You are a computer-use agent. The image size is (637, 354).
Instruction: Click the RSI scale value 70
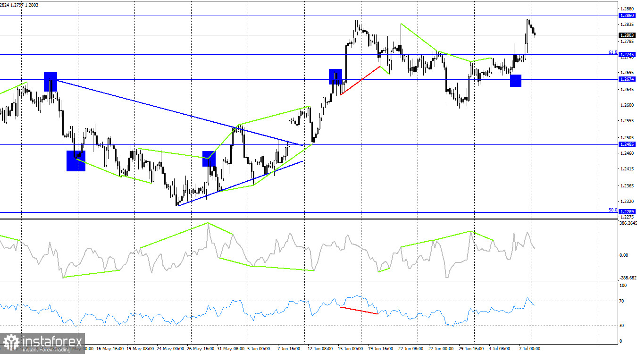click(622, 301)
